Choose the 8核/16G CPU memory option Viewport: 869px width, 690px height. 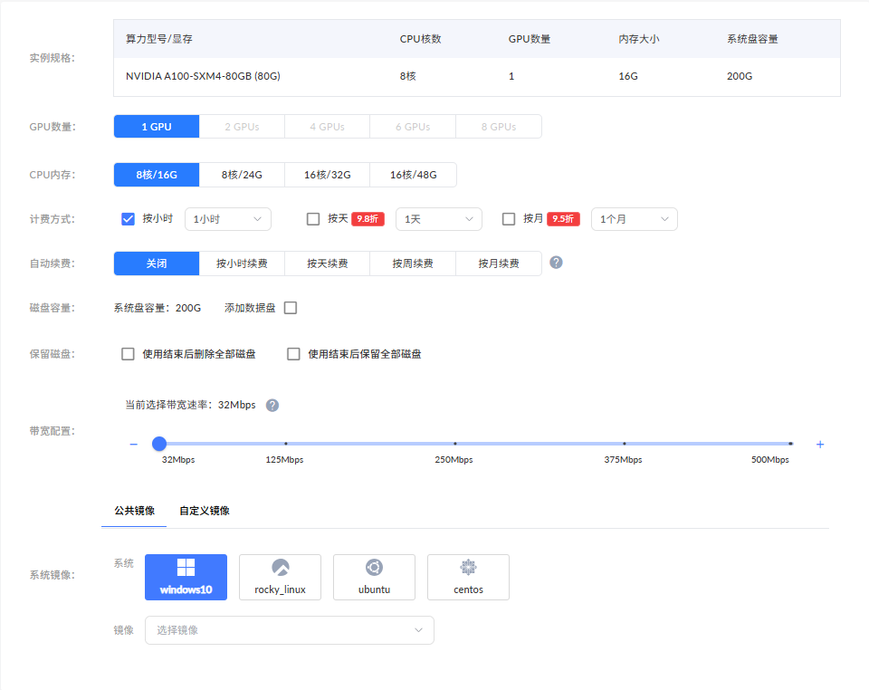157,175
